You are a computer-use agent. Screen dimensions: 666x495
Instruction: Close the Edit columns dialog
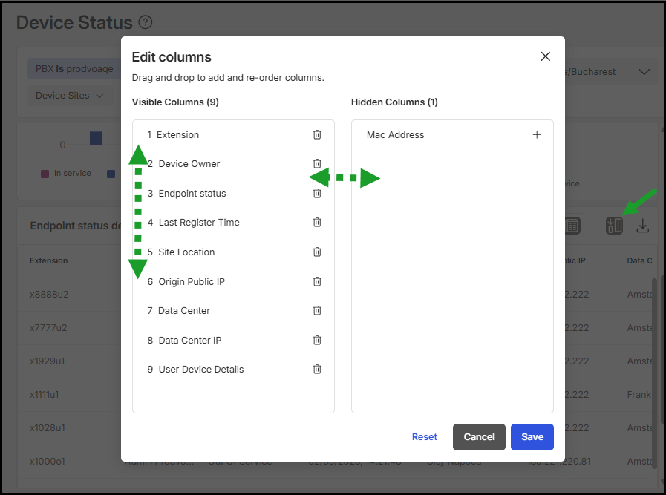546,56
